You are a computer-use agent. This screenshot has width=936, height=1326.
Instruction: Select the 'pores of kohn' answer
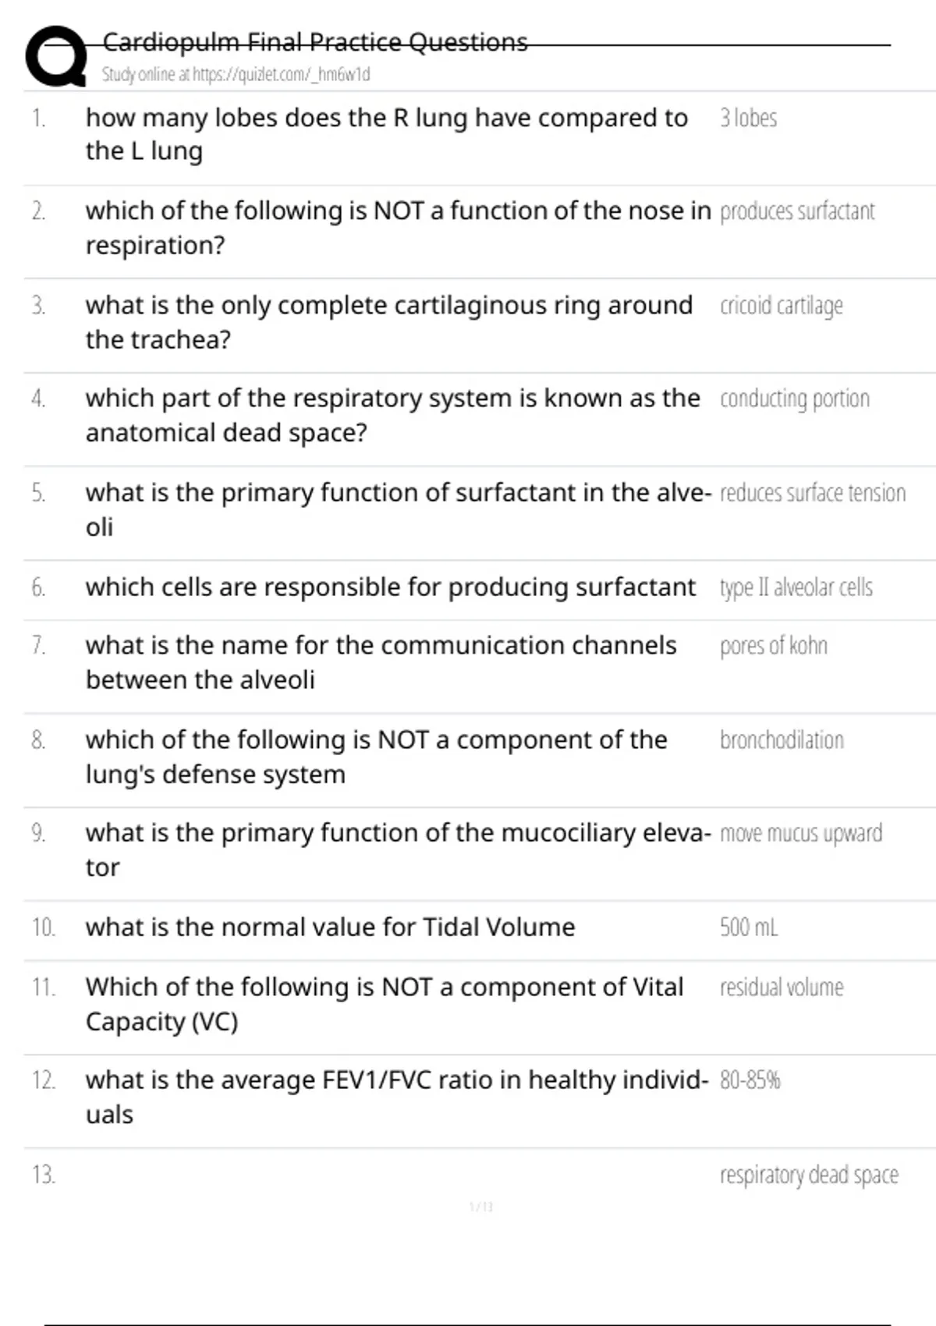773,646
